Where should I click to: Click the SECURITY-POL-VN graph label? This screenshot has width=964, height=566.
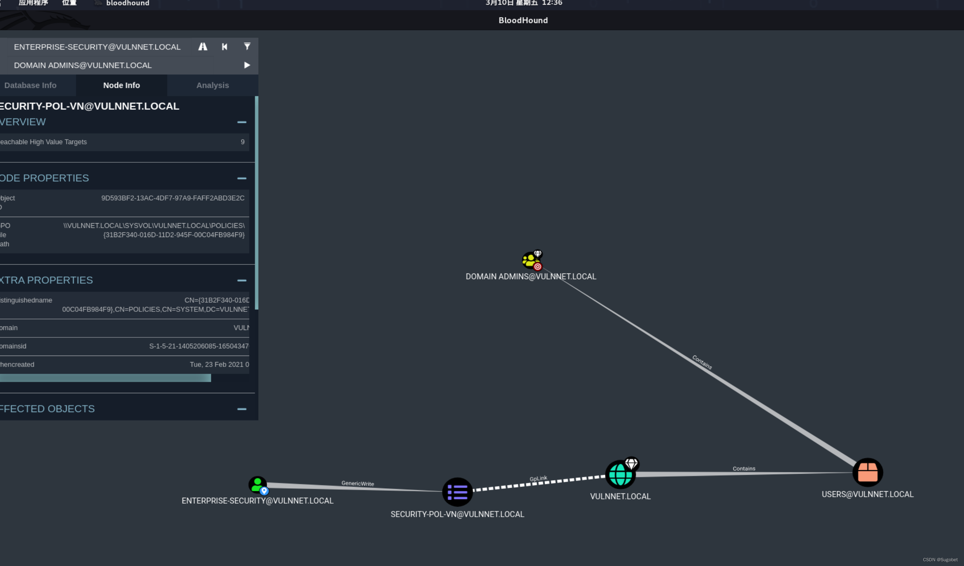(457, 514)
